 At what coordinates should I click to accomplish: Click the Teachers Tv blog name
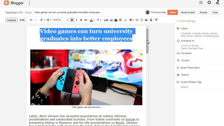pyautogui.click(x=14, y=13)
